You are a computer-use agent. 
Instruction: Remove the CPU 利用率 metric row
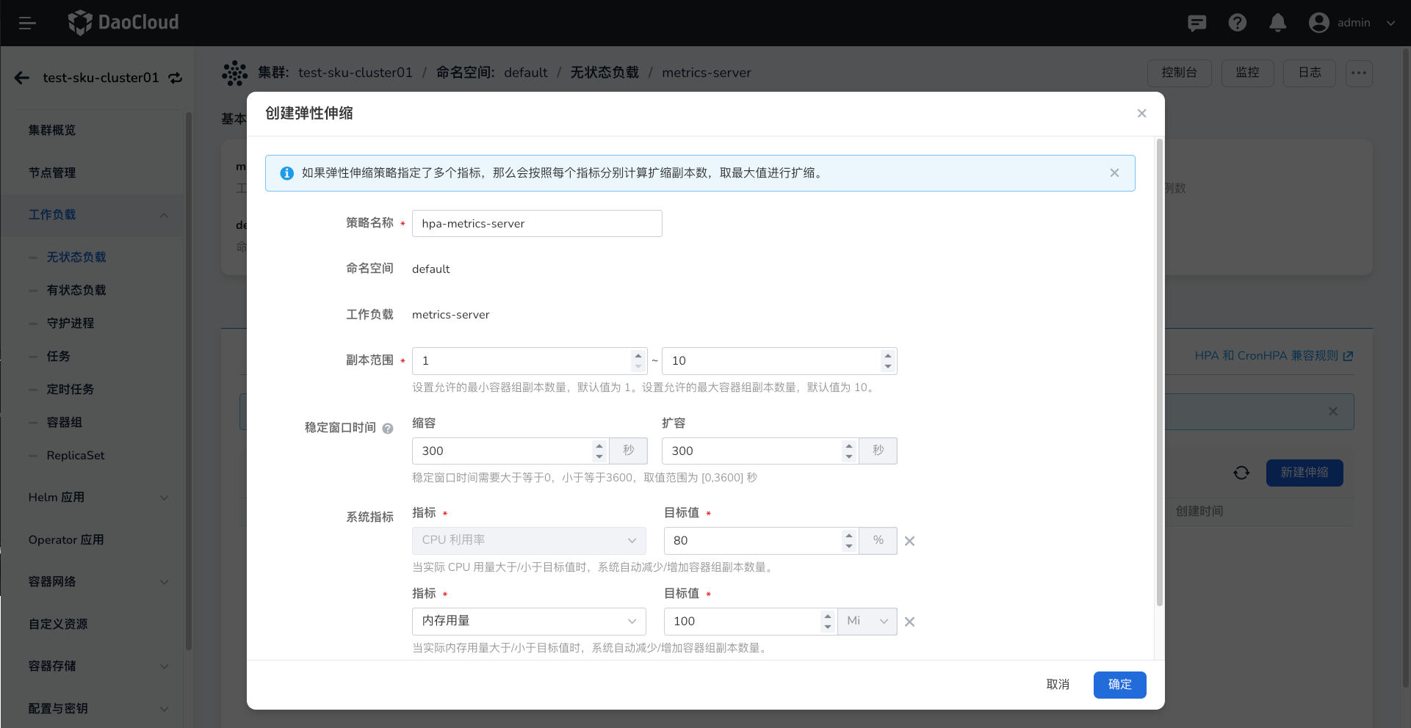[909, 541]
